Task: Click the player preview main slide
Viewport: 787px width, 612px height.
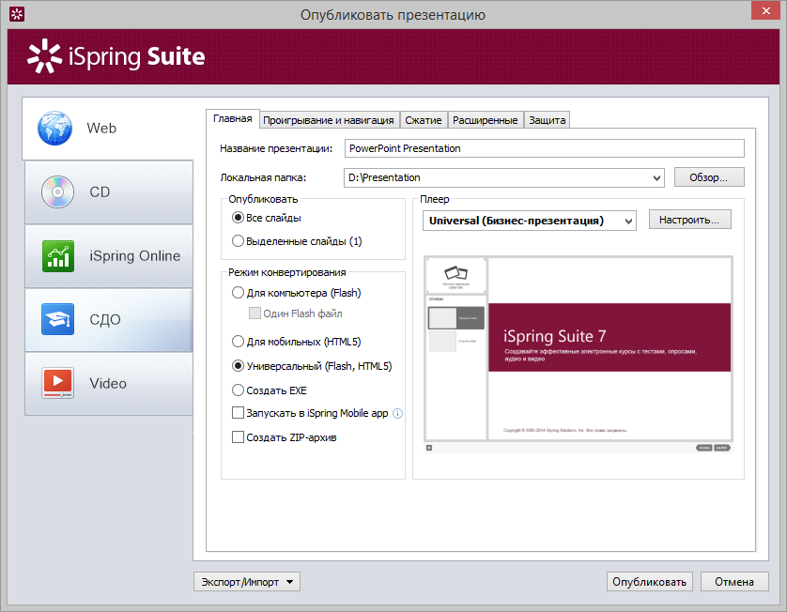Action: 610,348
